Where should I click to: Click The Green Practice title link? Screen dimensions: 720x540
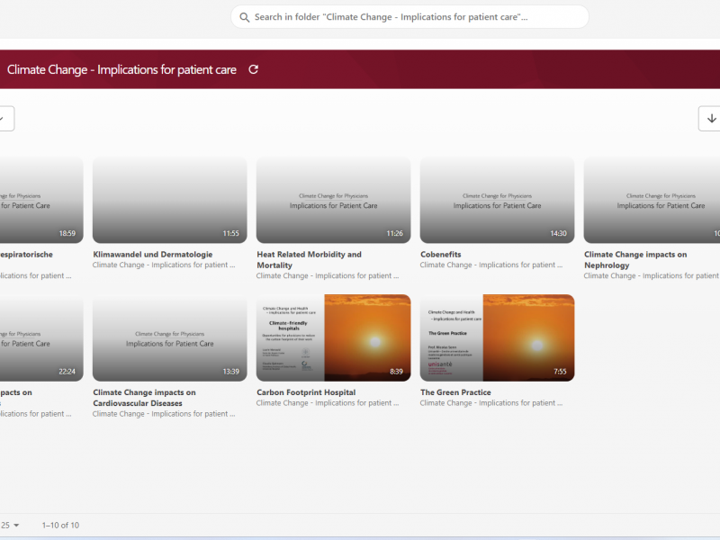(455, 392)
